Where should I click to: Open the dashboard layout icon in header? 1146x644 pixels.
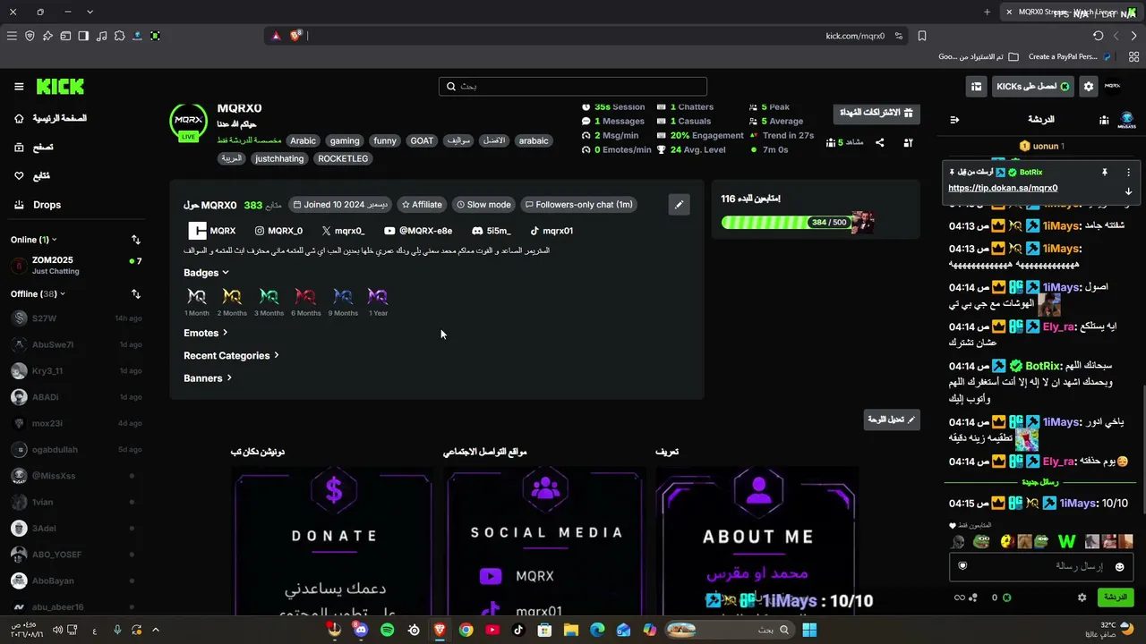click(977, 87)
